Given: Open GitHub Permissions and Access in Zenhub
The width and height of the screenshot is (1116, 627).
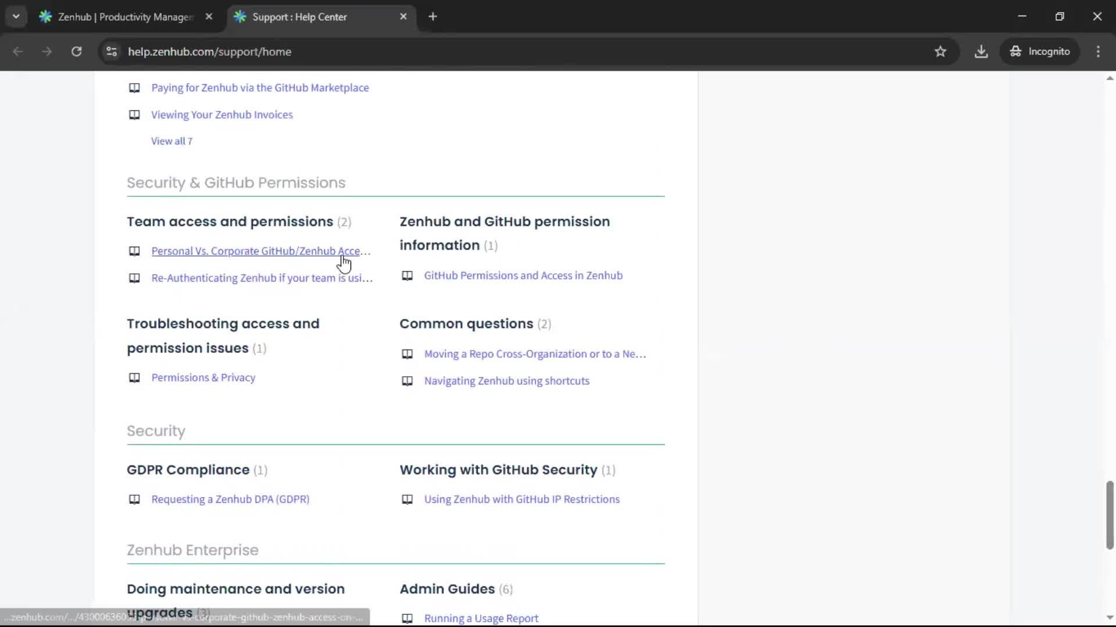Looking at the screenshot, I should [x=523, y=275].
